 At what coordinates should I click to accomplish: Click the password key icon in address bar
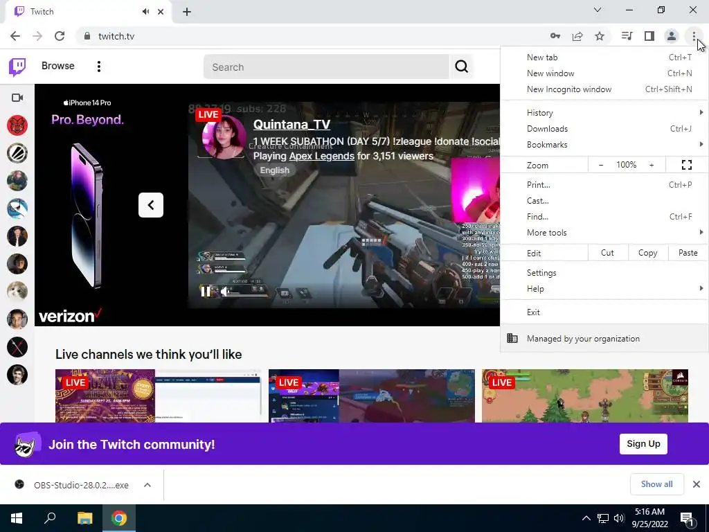coord(555,36)
